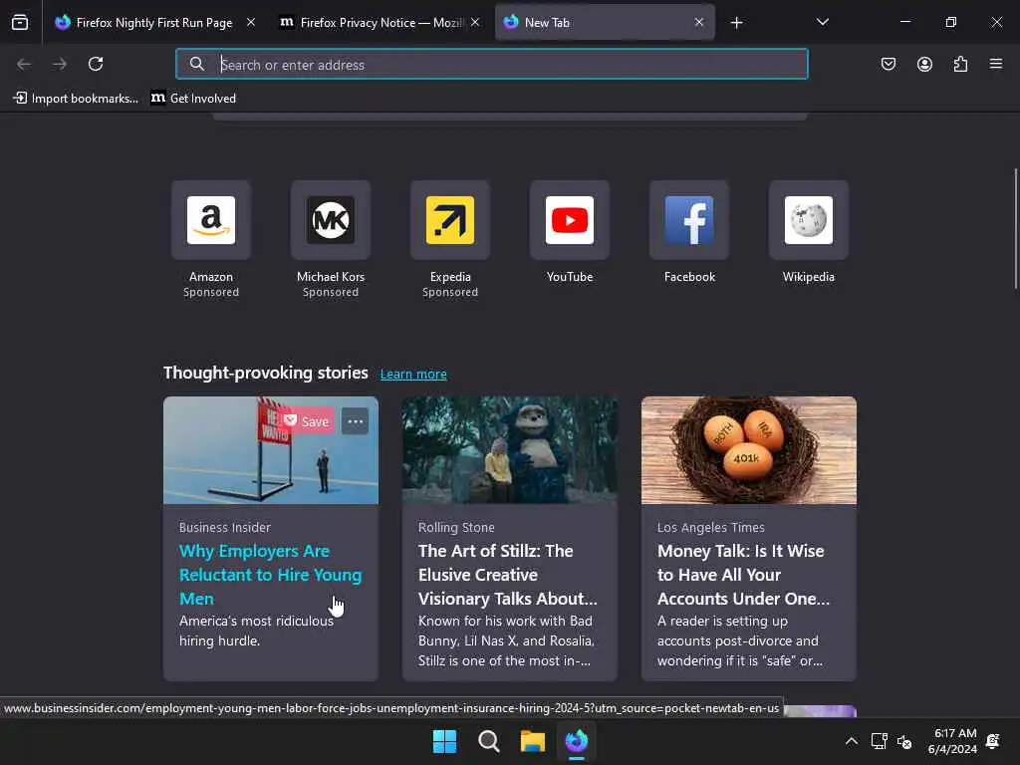Open the three-dots menu on Business Insider card

click(356, 421)
